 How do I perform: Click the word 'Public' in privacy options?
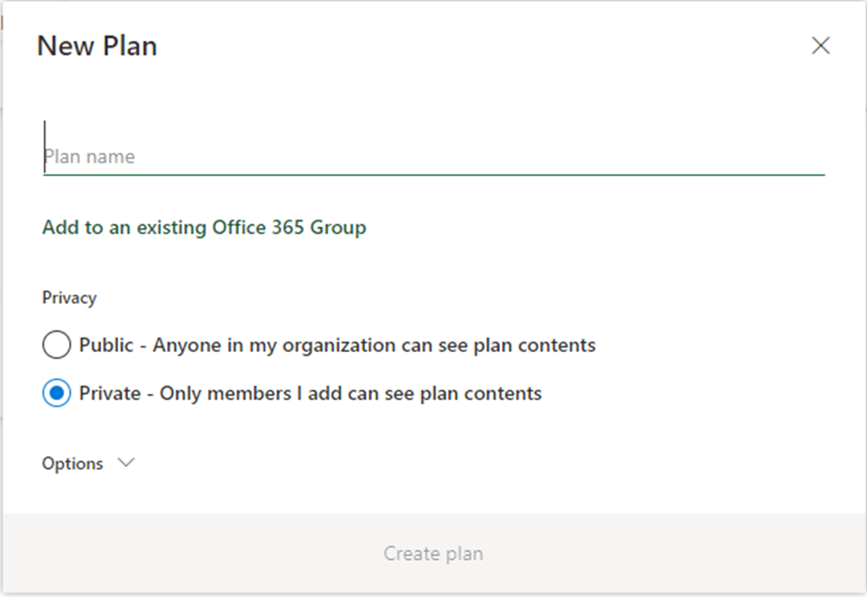pos(106,346)
